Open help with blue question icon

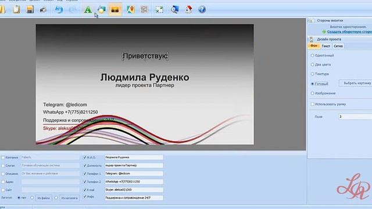point(202,10)
